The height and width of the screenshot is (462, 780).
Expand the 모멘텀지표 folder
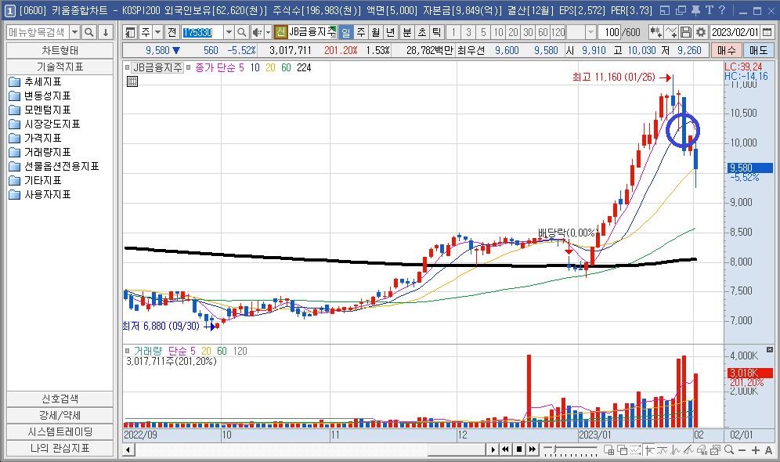tap(40, 110)
